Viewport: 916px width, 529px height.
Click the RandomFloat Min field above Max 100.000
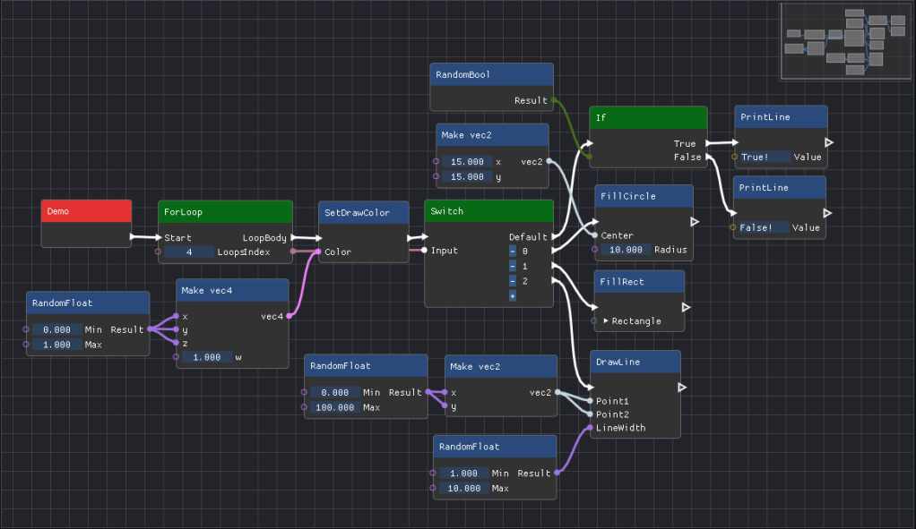point(334,393)
